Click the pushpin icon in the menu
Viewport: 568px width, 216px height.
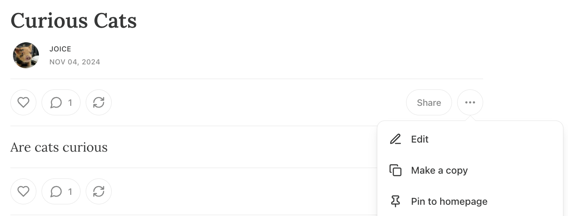(x=396, y=201)
